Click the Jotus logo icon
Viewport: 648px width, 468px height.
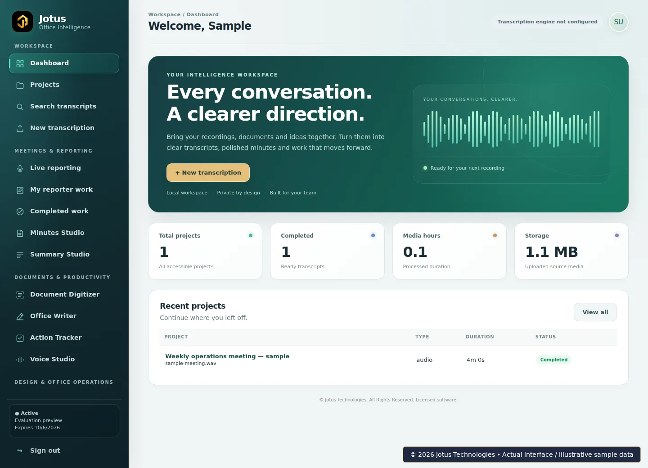(22, 22)
